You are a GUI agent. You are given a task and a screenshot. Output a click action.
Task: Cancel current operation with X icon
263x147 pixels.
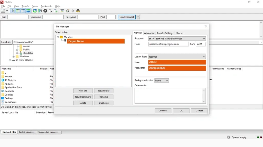click(x=45, y=11)
